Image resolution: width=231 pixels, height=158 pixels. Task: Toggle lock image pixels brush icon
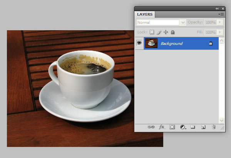point(159,32)
